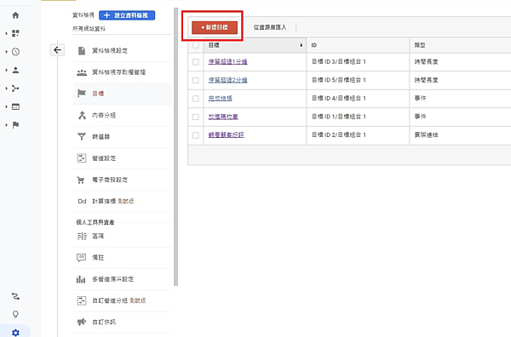511x337 pixels.
Task: Click the red 新增目標 button
Action: click(x=215, y=27)
